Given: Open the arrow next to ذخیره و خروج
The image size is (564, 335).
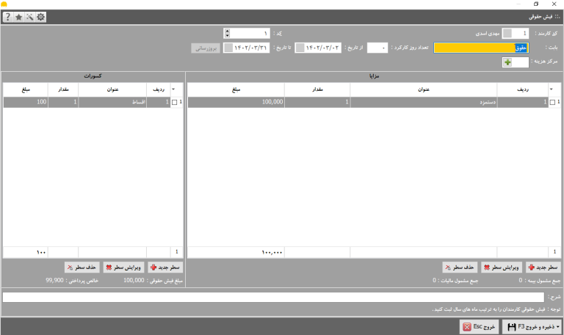Looking at the screenshot, I should pos(558,327).
